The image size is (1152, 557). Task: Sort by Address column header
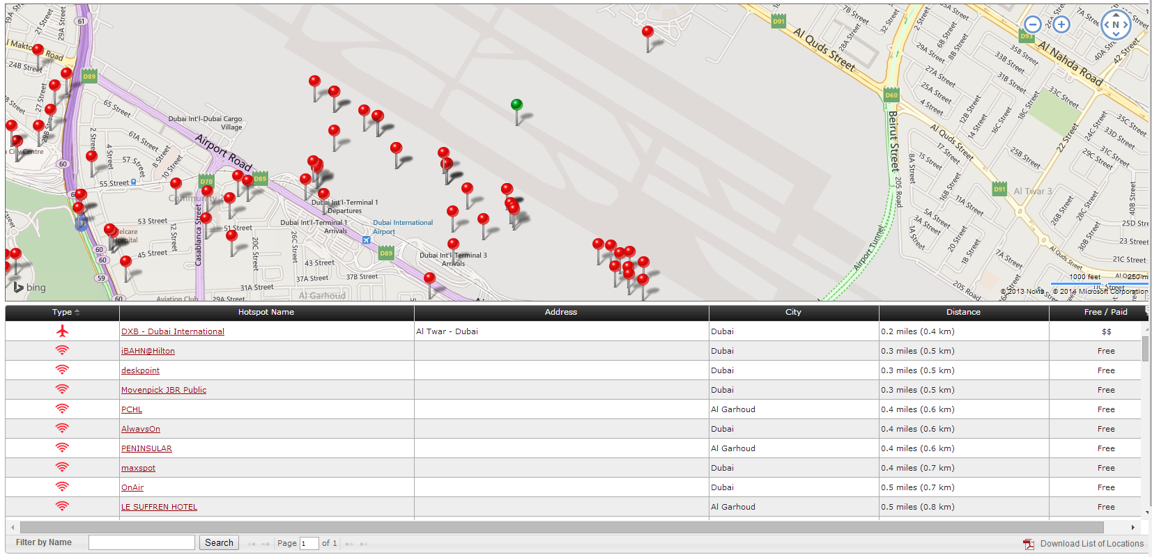[561, 312]
